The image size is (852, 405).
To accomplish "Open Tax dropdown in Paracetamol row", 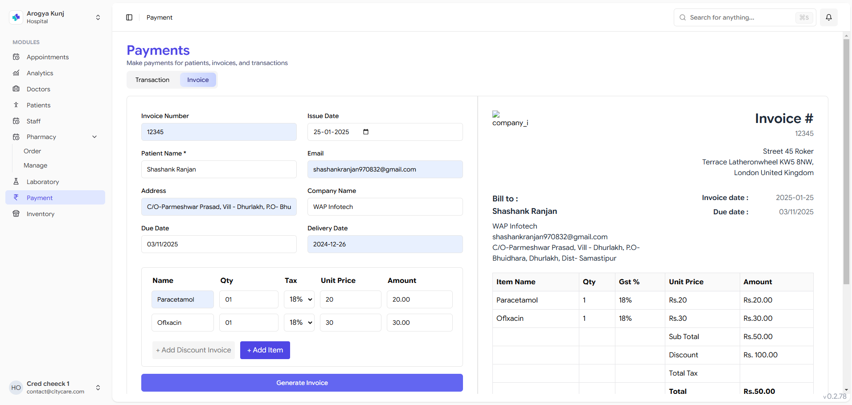I will point(299,299).
